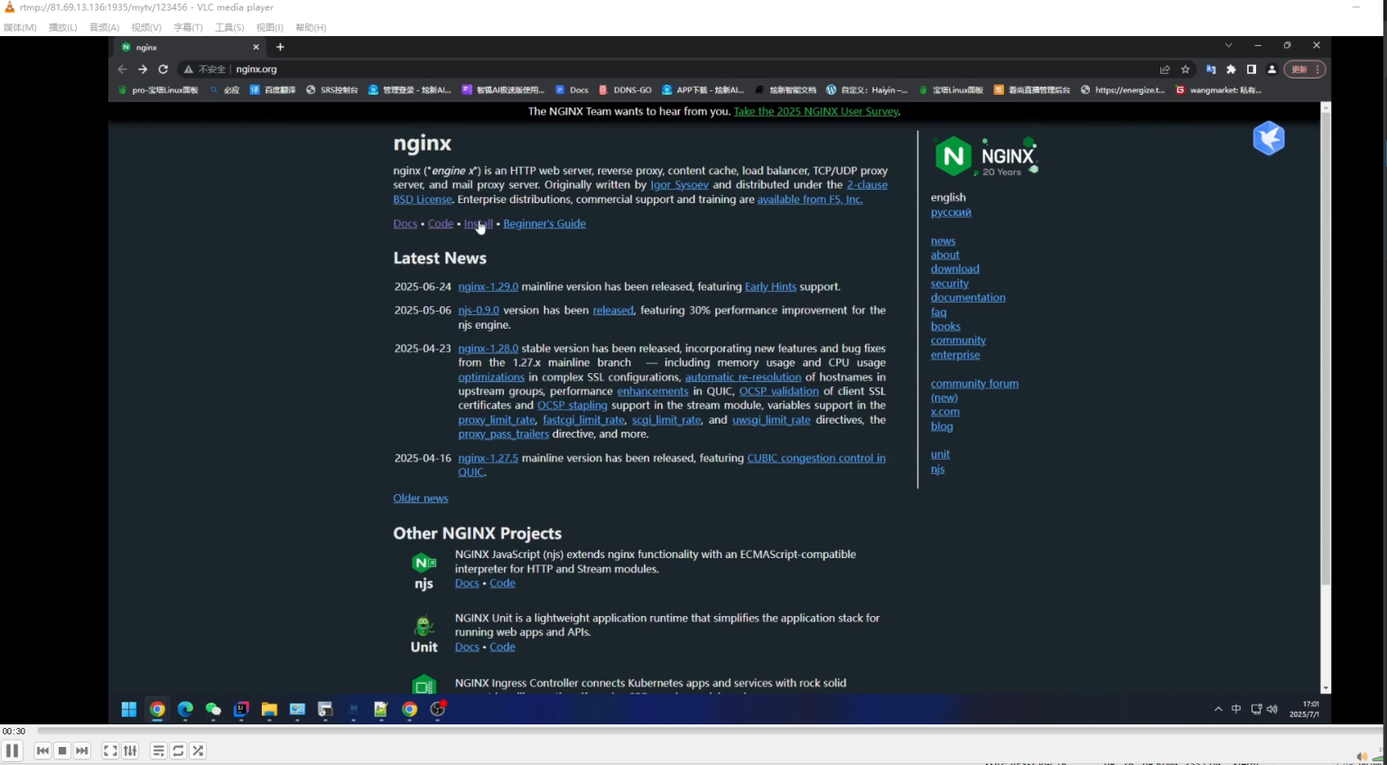Expand the 工具(S) menu

(x=229, y=27)
